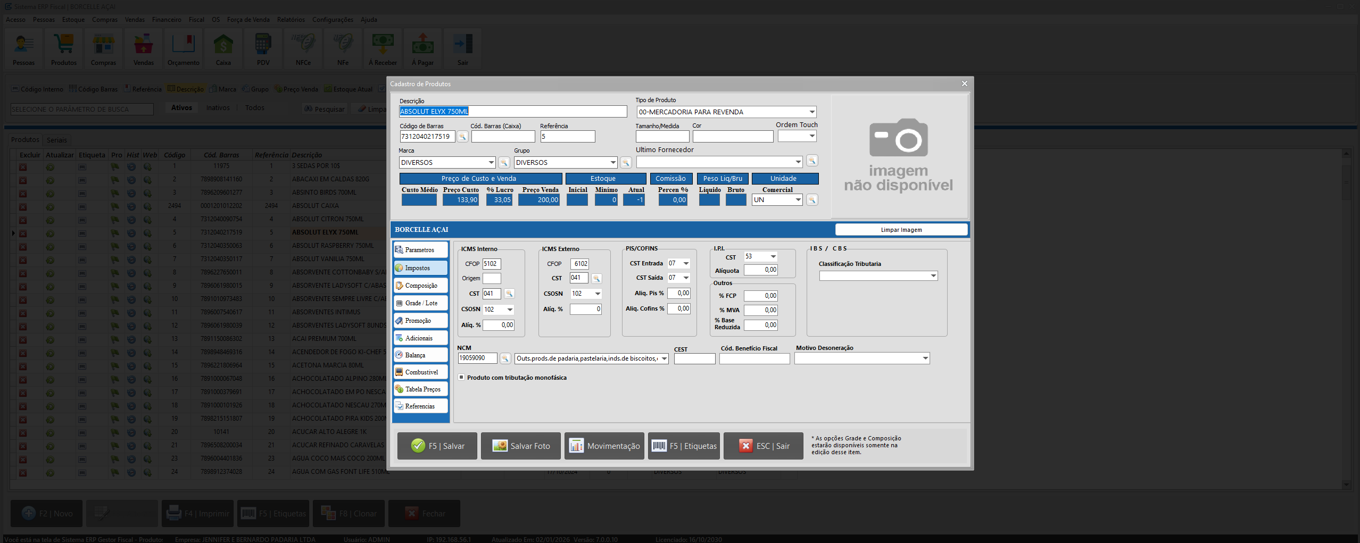This screenshot has height=543, width=1360.
Task: Switch to the Seriais tab
Action: [56, 139]
